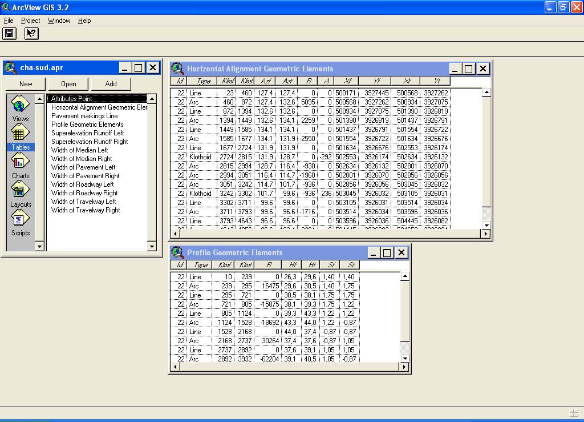Click the Save Project toolbar icon
This screenshot has width=584, height=422.
pos(10,34)
